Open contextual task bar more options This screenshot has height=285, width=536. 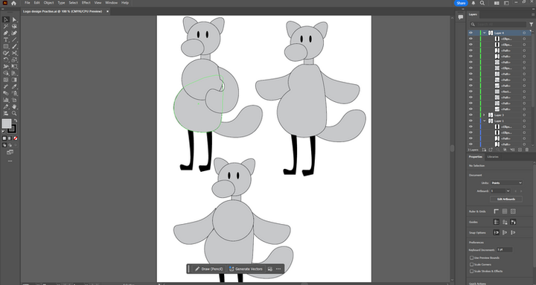(278, 269)
